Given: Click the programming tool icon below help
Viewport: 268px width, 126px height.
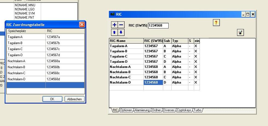Looking at the screenshot, I should (x=240, y=33).
